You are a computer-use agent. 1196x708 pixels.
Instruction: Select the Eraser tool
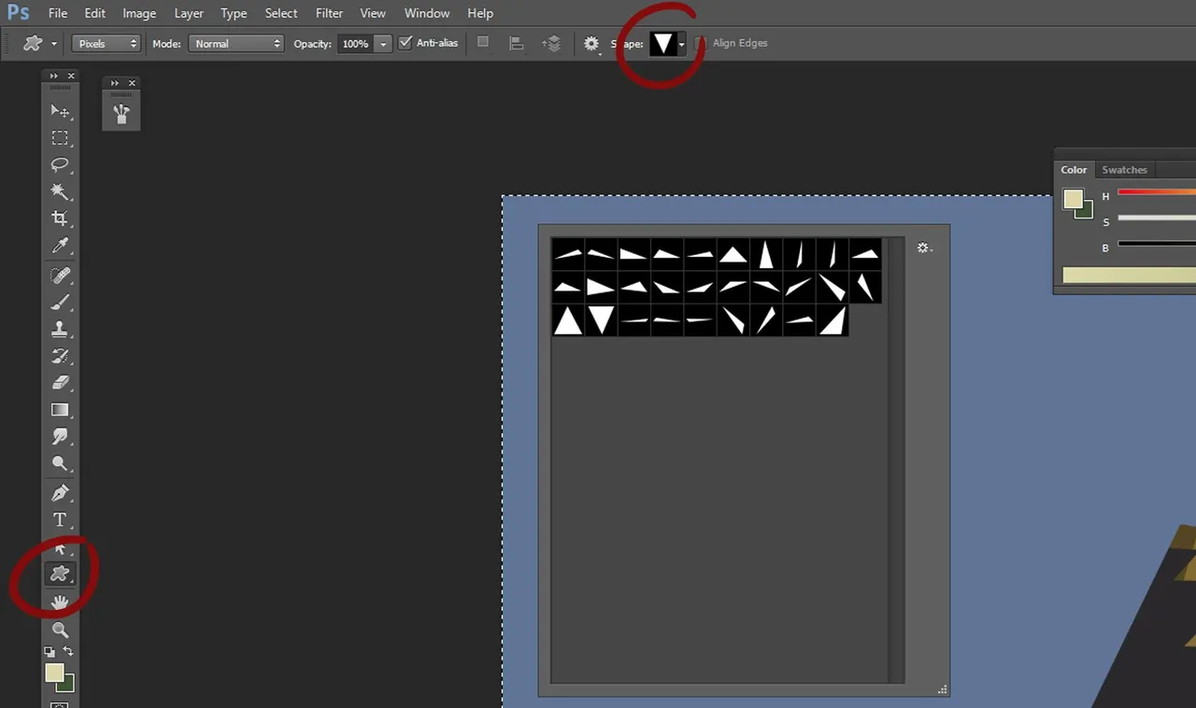tap(60, 383)
